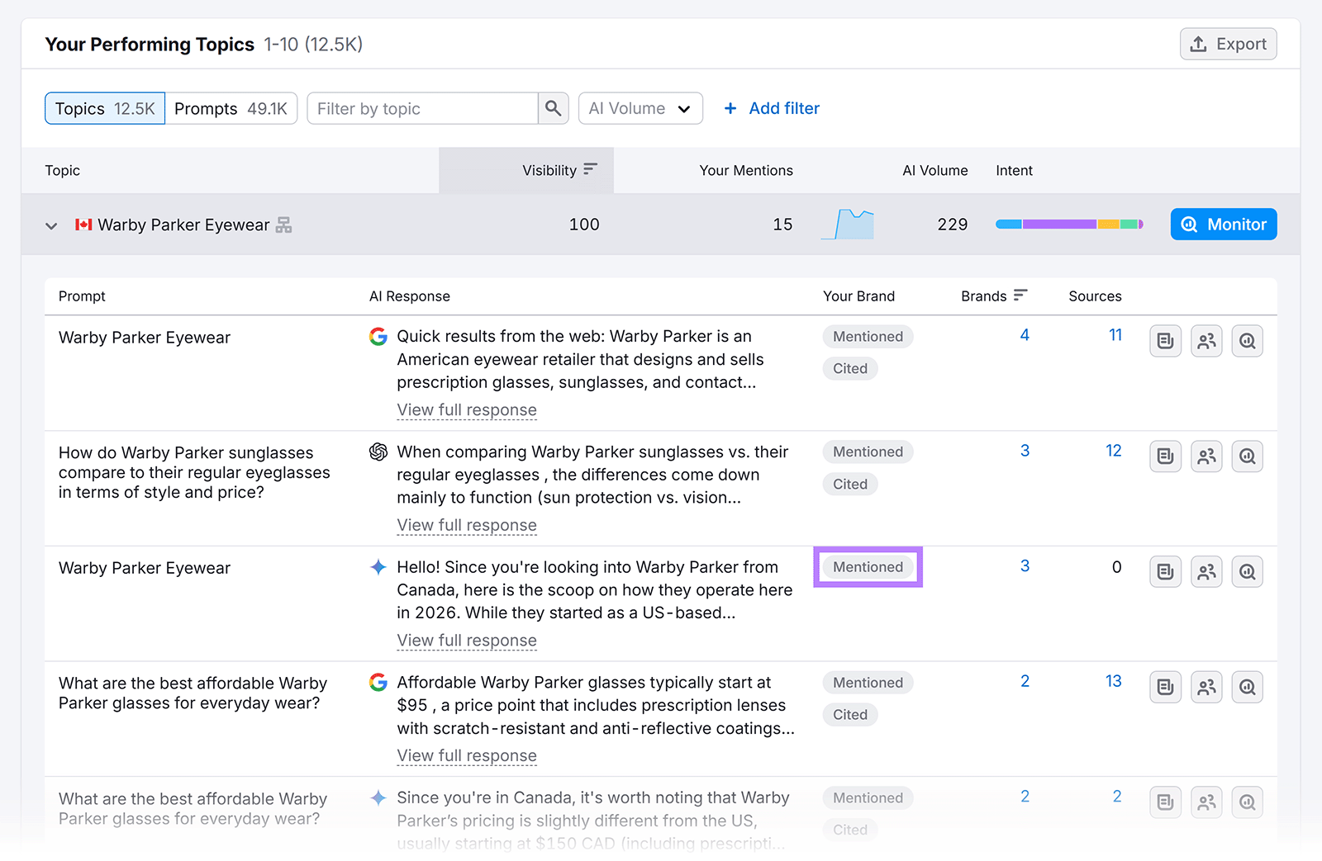The height and width of the screenshot is (861, 1322).
Task: Click Gemini sparkle icon in the 'Since you're in Canada' response
Action: 378,797
